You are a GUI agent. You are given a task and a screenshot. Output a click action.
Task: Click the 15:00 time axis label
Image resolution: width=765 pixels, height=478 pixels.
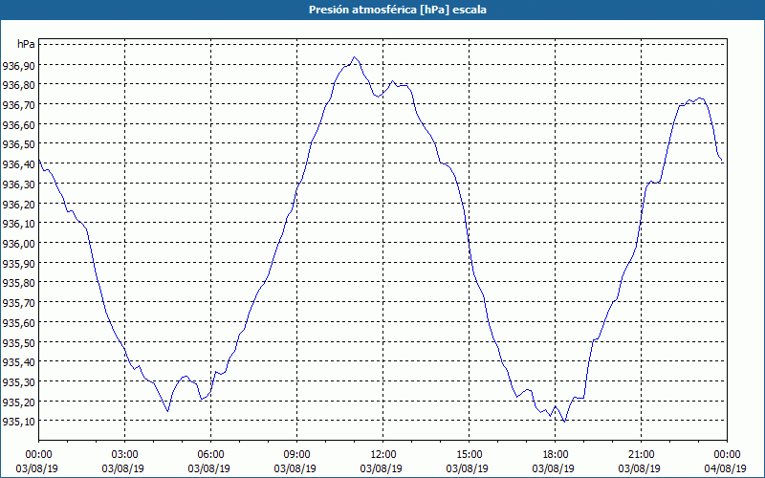469,455
